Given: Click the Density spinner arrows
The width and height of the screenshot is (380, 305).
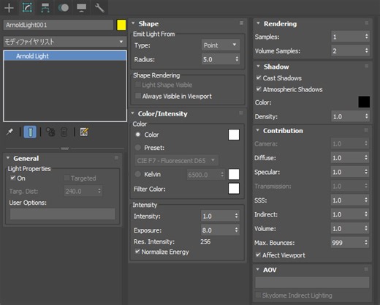Looking at the screenshot, I should (366, 116).
